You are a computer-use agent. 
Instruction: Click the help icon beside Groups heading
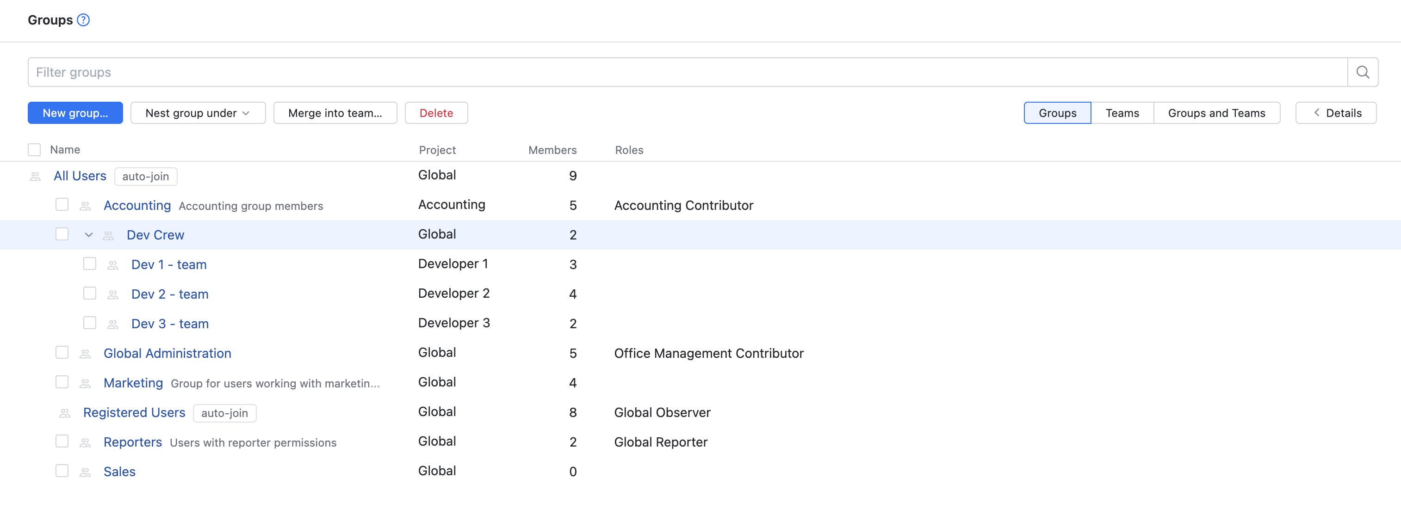[x=83, y=20]
